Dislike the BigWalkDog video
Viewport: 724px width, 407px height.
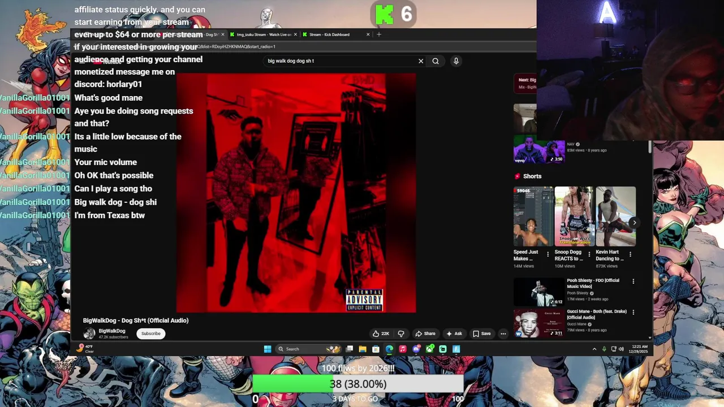click(x=401, y=334)
